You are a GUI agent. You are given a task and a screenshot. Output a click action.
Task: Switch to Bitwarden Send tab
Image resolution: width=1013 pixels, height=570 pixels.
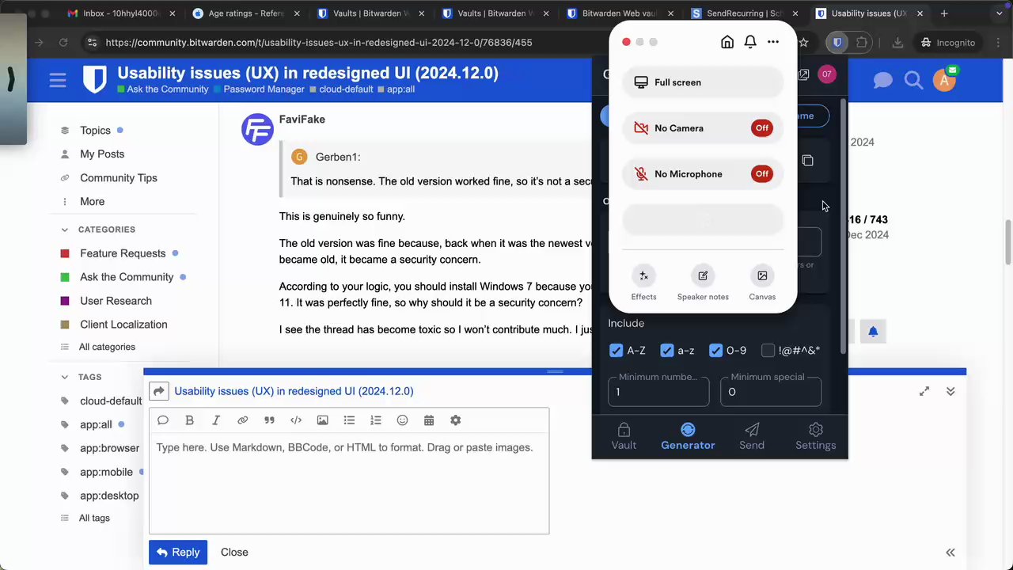(x=752, y=436)
